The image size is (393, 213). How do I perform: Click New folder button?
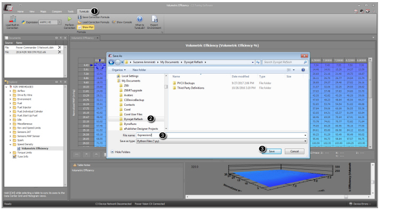[139, 70]
